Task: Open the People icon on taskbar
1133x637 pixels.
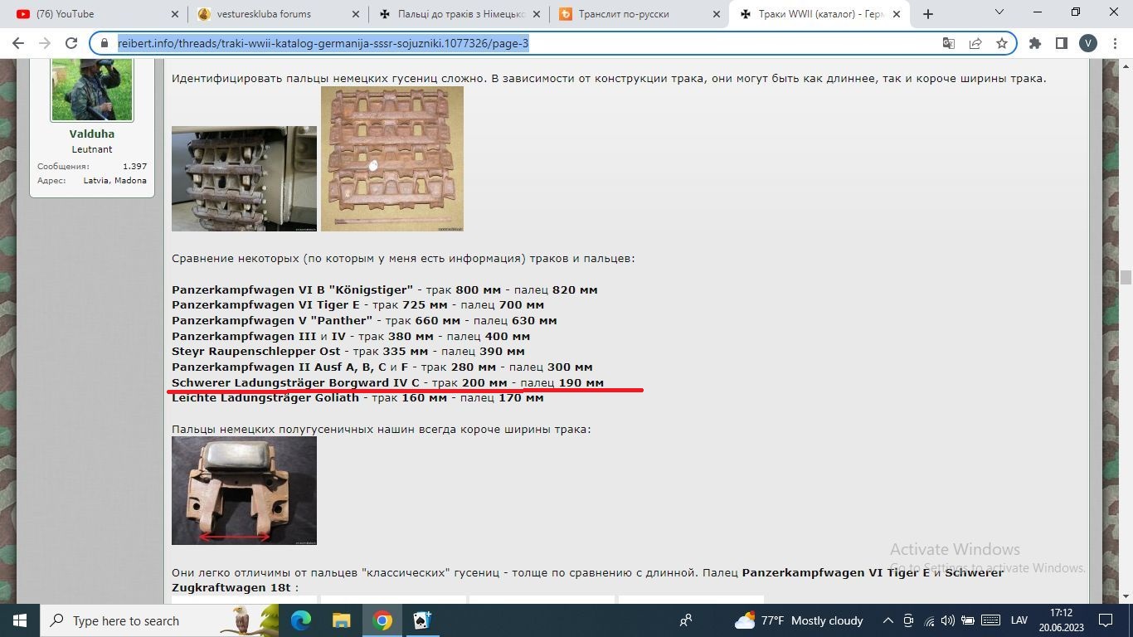Action: click(x=686, y=620)
